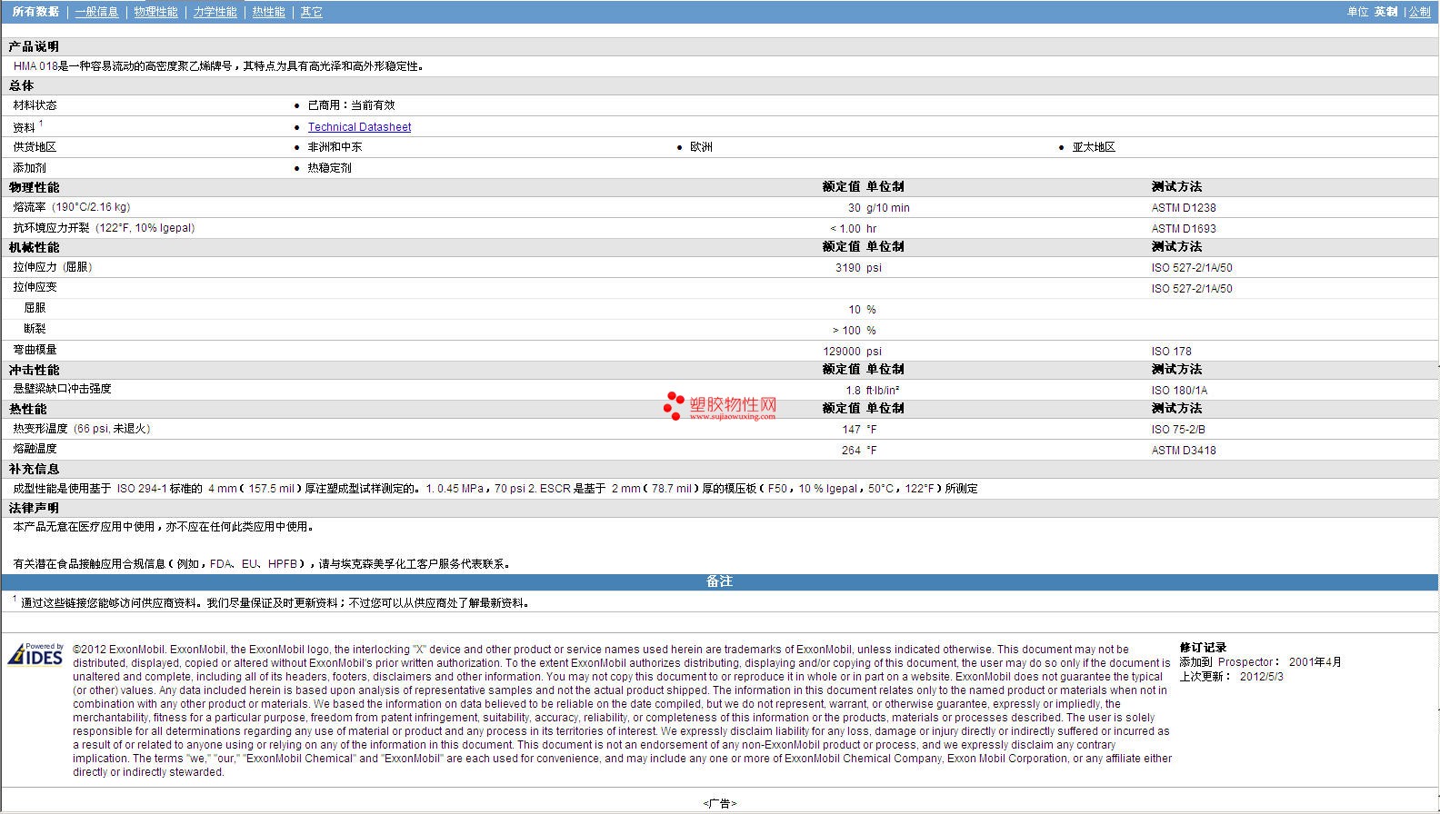Click the 材料状态 row label
The width and height of the screenshot is (1440, 814).
tap(35, 105)
